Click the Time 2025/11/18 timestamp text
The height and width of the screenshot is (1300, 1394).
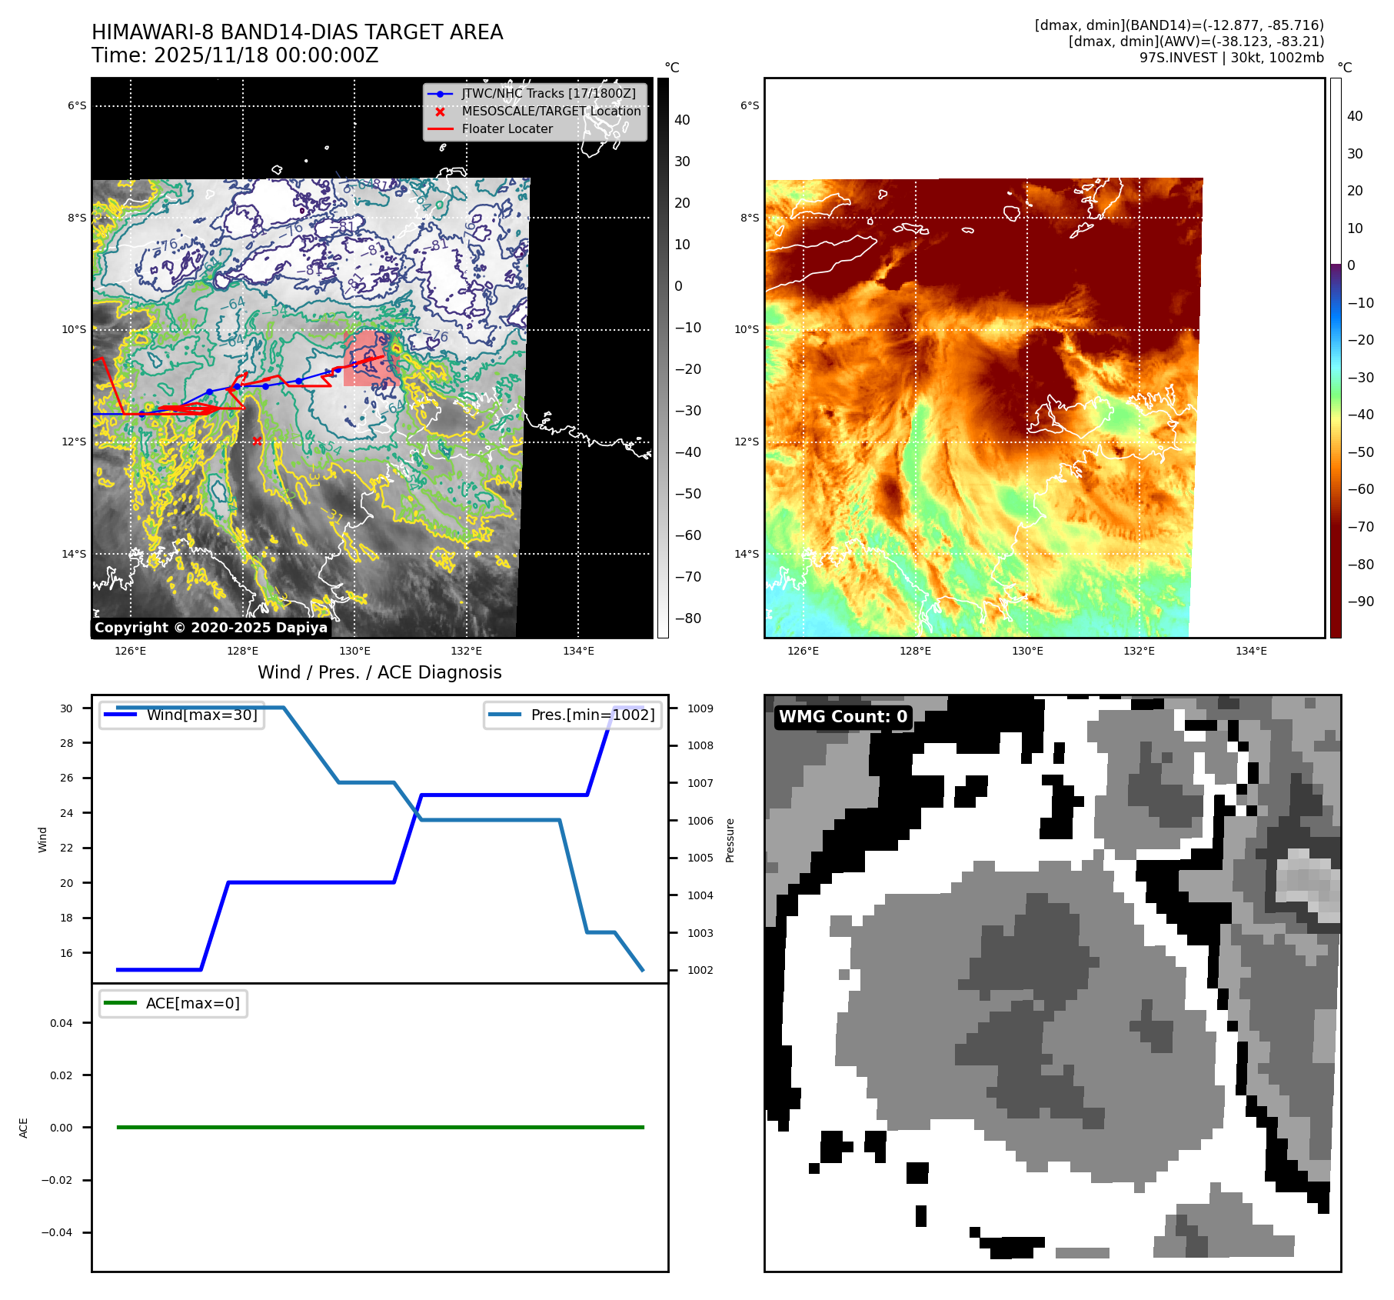coord(235,55)
